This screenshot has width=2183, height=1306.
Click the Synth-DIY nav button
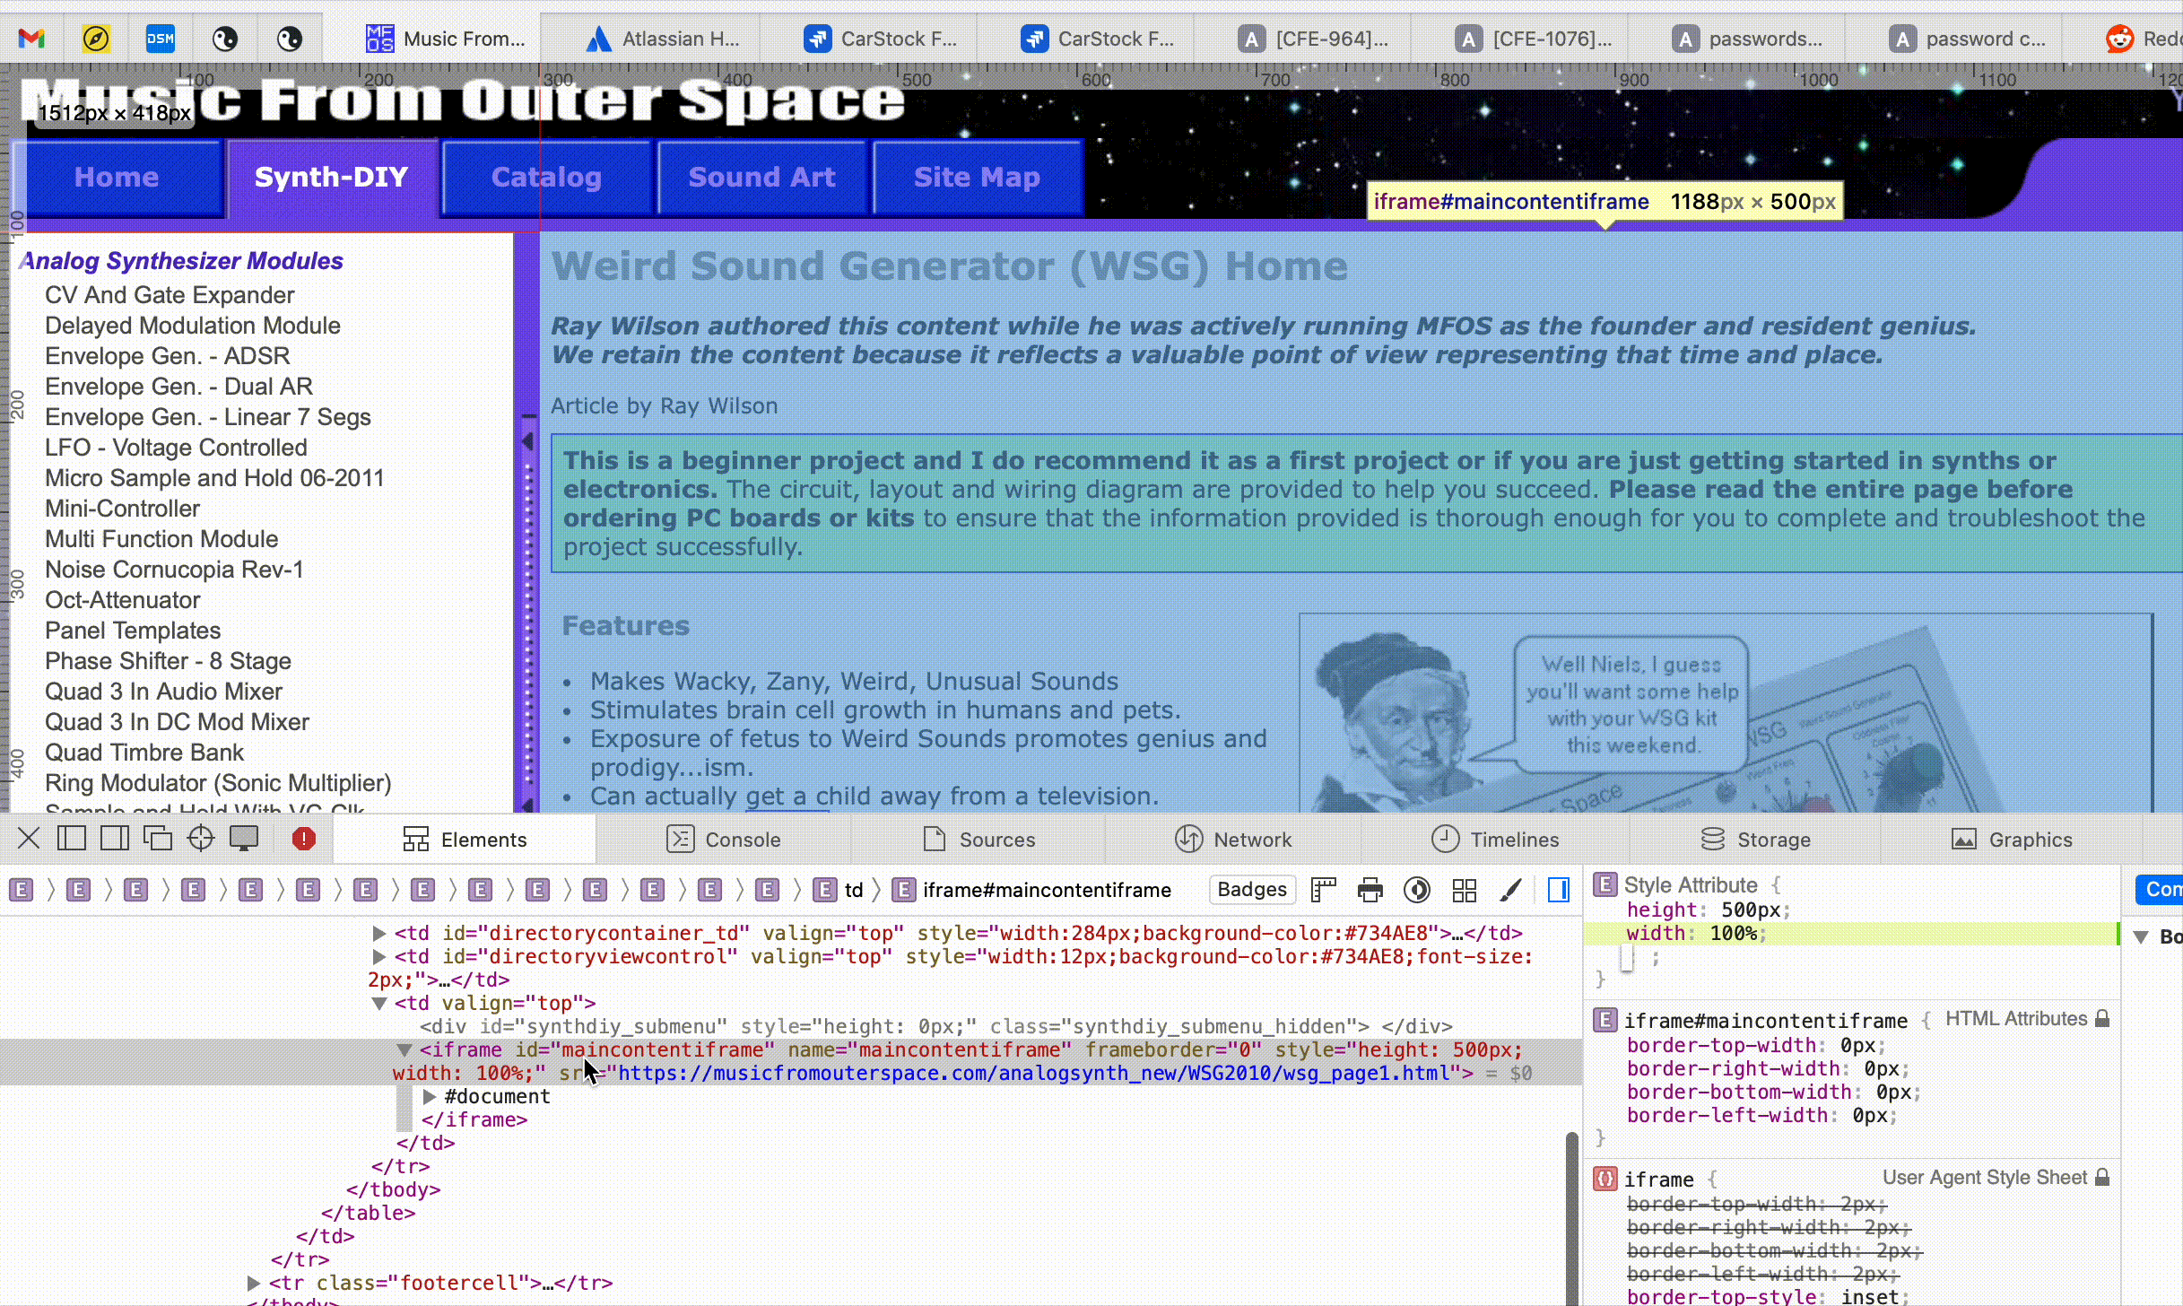(x=331, y=178)
